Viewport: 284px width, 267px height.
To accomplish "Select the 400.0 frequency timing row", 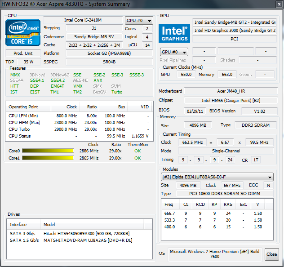I will [x=217, y=227].
